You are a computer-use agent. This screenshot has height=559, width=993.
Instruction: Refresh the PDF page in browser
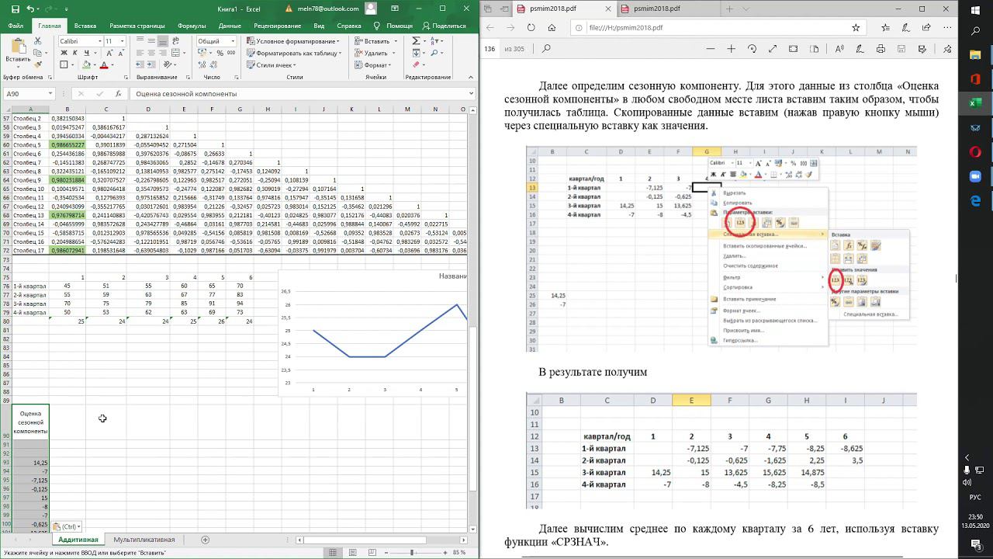coord(531,27)
